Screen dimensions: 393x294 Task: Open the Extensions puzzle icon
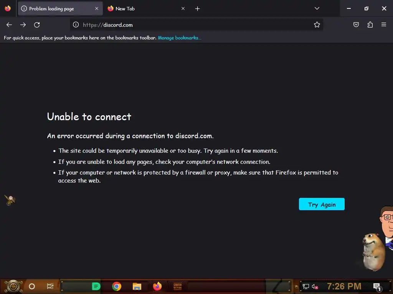[x=370, y=24]
